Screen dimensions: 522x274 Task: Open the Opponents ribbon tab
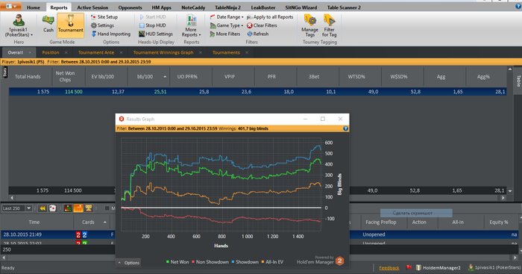(130, 7)
